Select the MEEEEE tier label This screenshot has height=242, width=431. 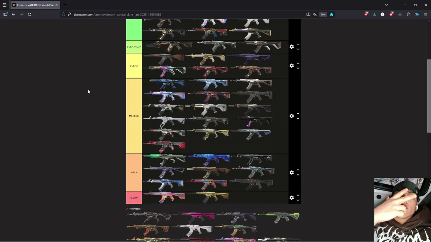coord(134,116)
